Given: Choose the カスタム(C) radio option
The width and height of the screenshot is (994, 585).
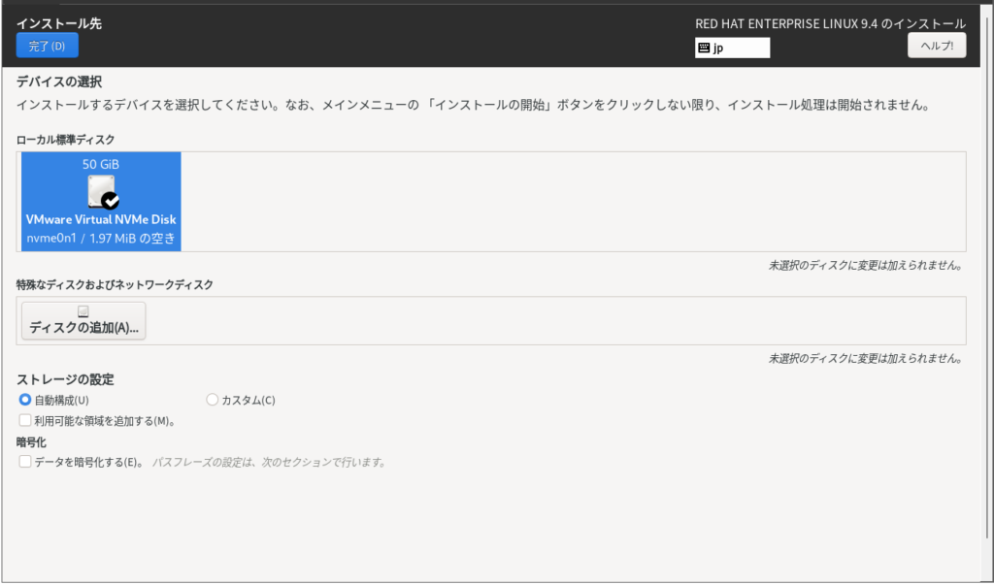Looking at the screenshot, I should [x=213, y=400].
